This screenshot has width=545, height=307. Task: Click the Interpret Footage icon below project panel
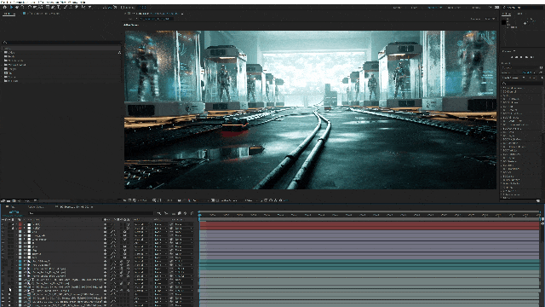(3, 200)
